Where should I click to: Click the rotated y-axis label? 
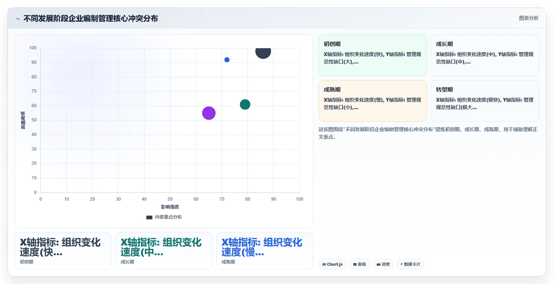[x=23, y=120]
